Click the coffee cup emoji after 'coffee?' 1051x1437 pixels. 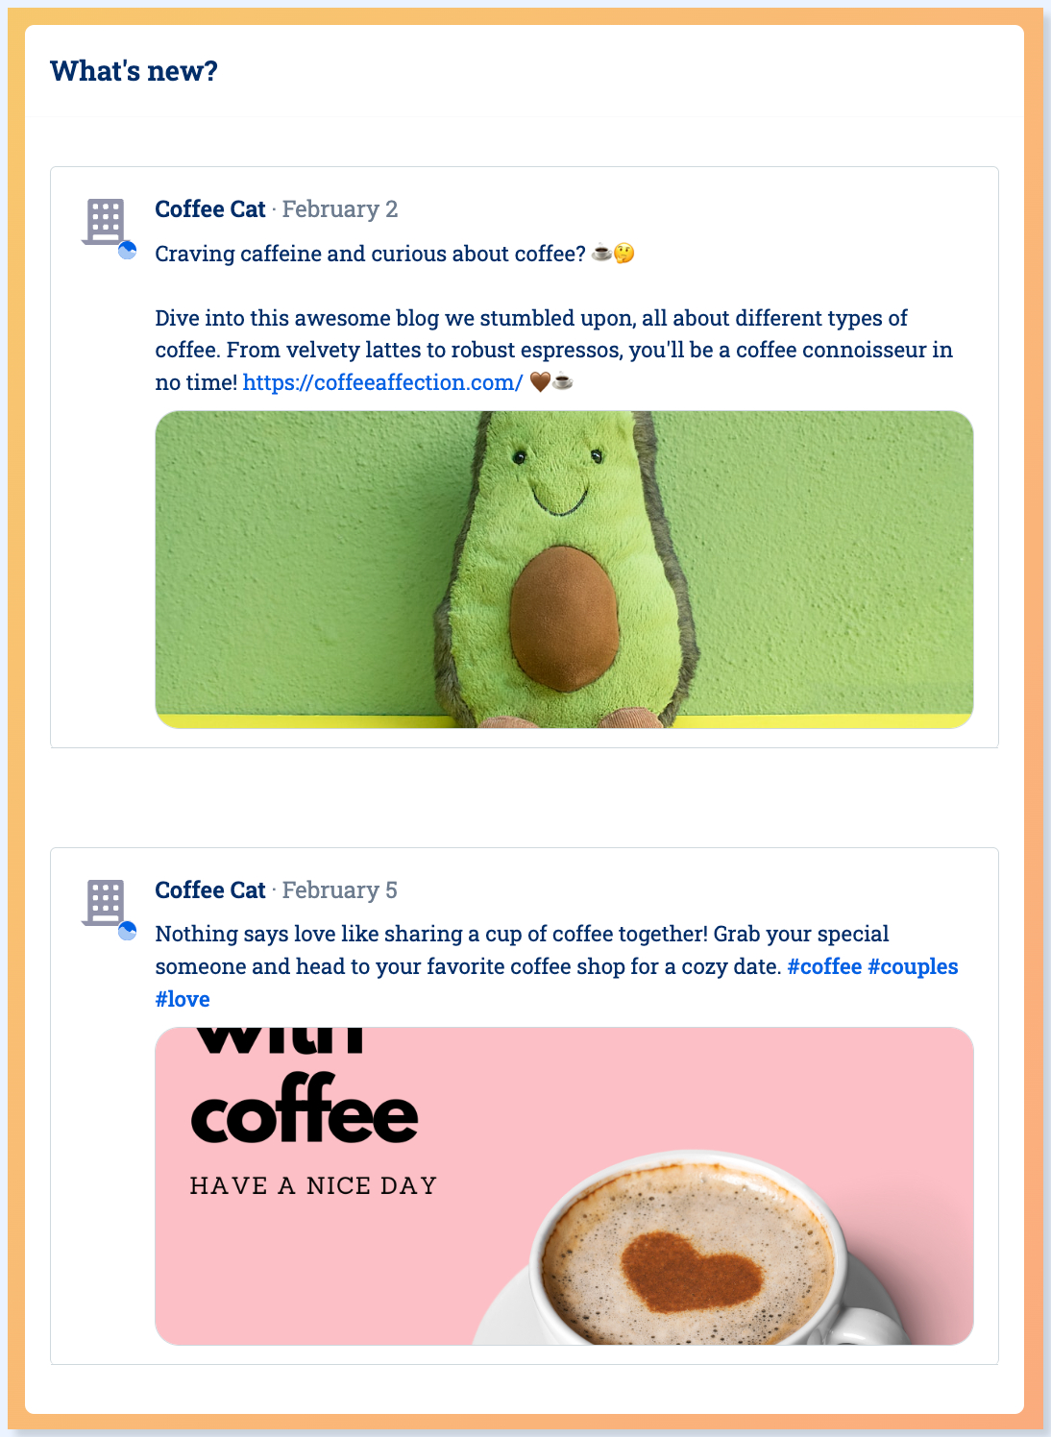point(601,254)
